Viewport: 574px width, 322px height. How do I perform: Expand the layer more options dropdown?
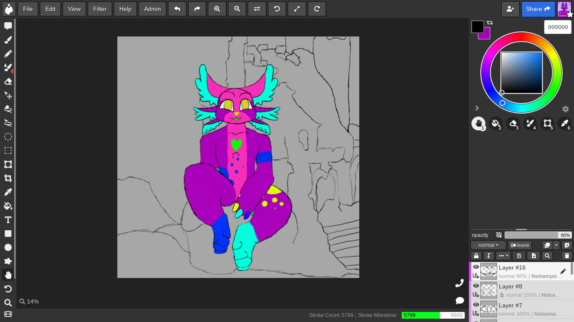(503, 256)
